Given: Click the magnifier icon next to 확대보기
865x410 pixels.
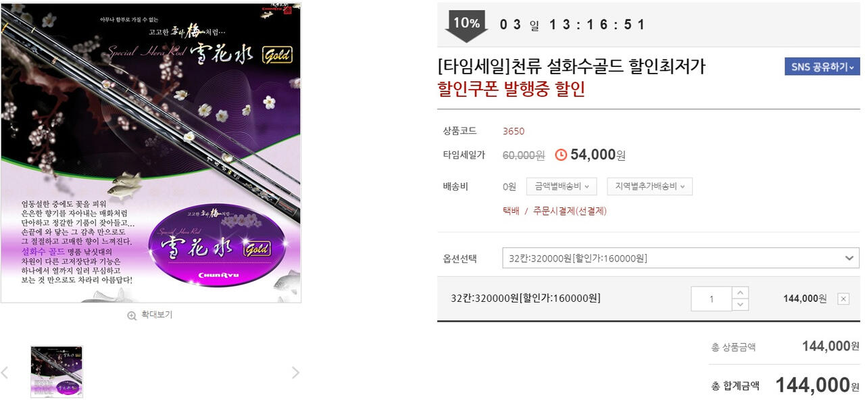Looking at the screenshot, I should [132, 315].
